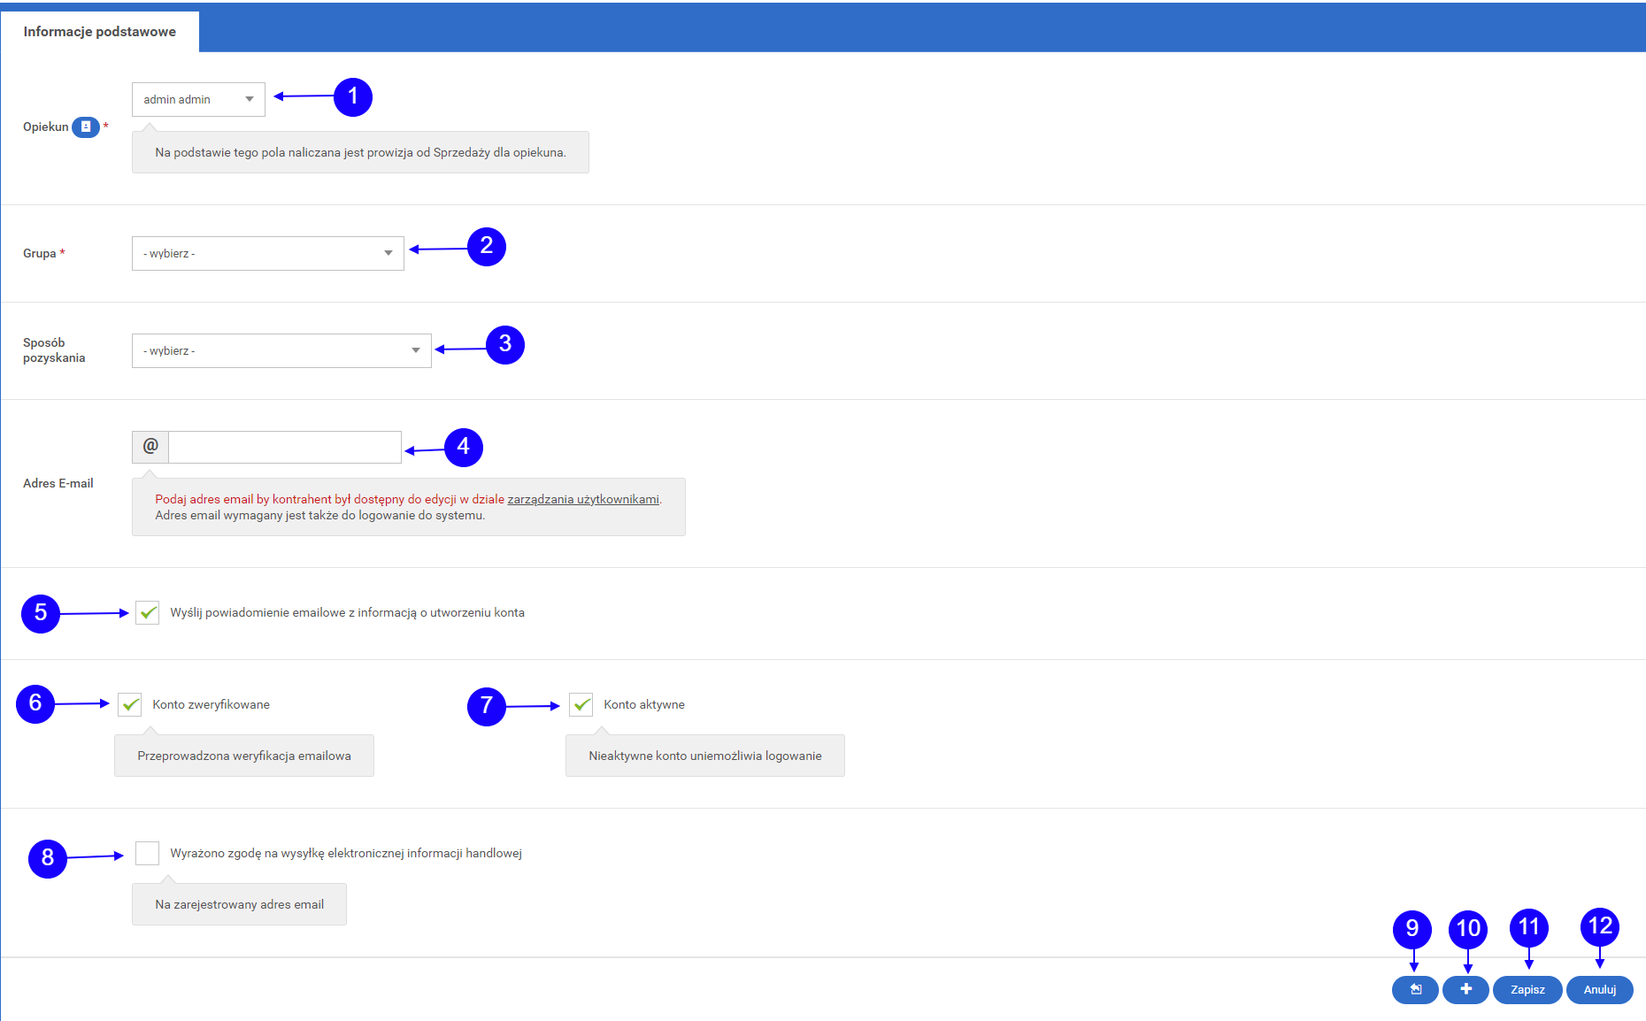1646x1021 pixels.
Task: Click the Przeprowadzona weryfikacja emailowa hint box
Action: click(x=244, y=756)
